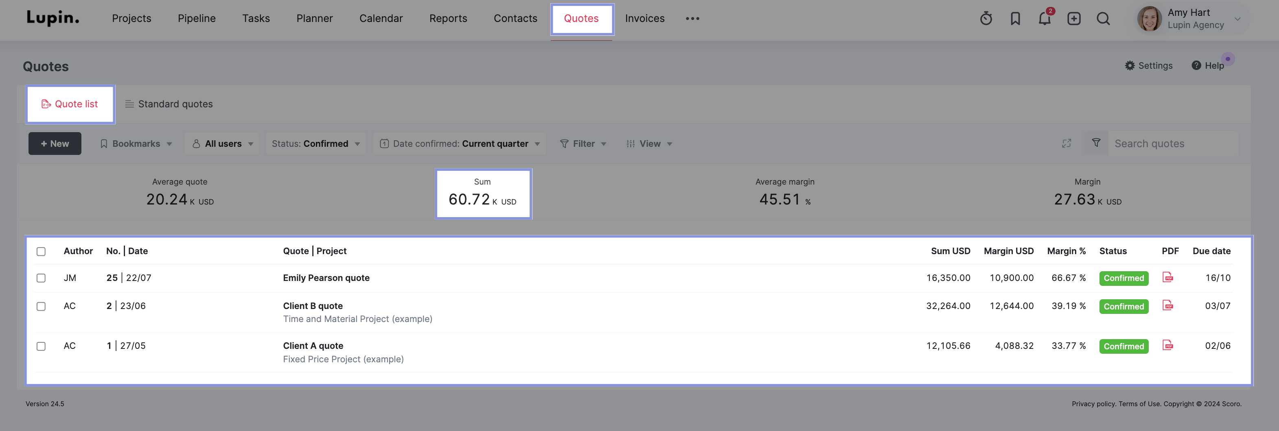Expand the All users dropdown

222,144
